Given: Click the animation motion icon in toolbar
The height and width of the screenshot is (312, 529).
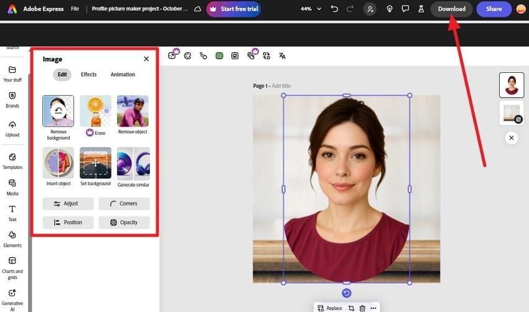Looking at the screenshot, I should pos(203,55).
